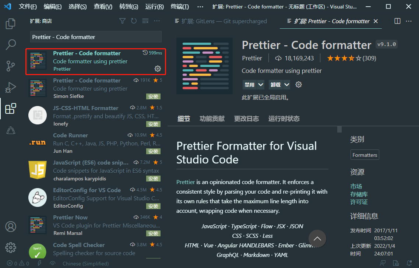This screenshot has width=419, height=268.
Task: Refresh the extensions list
Action: pyautogui.click(x=134, y=21)
